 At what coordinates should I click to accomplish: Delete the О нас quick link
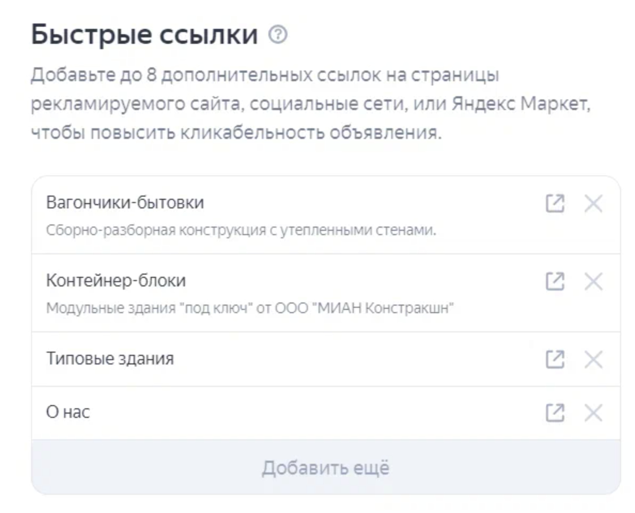click(593, 413)
